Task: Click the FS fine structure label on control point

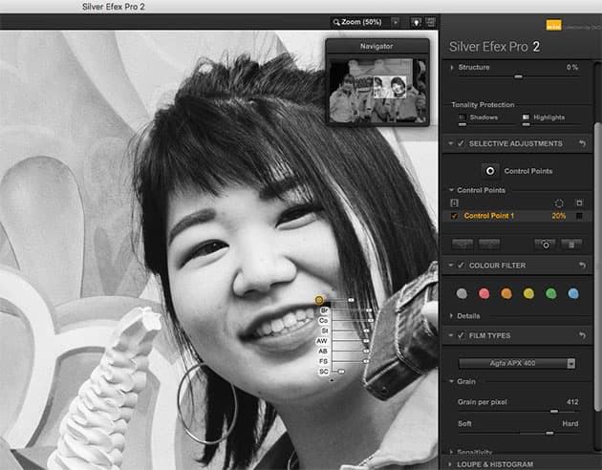Action: point(323,361)
